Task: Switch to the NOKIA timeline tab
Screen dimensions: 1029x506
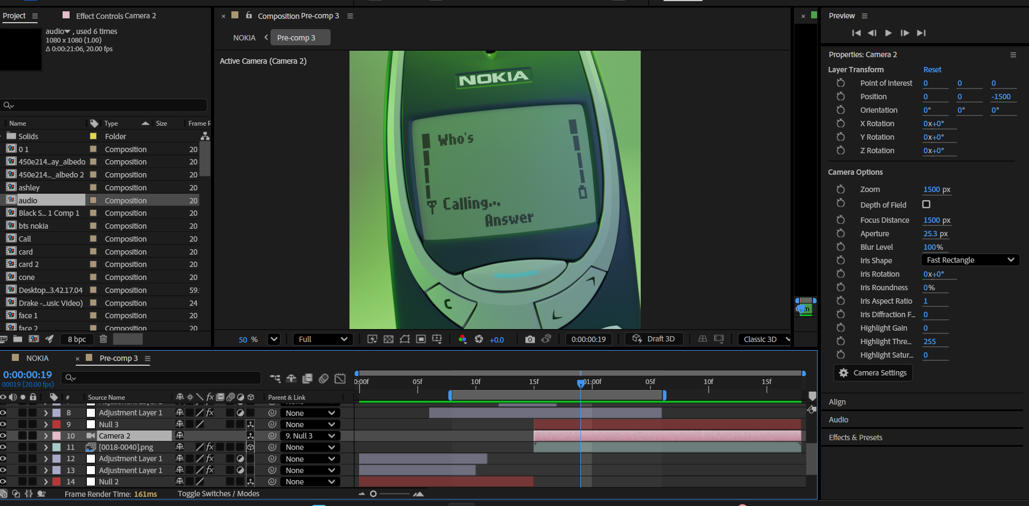Action: pyautogui.click(x=37, y=358)
